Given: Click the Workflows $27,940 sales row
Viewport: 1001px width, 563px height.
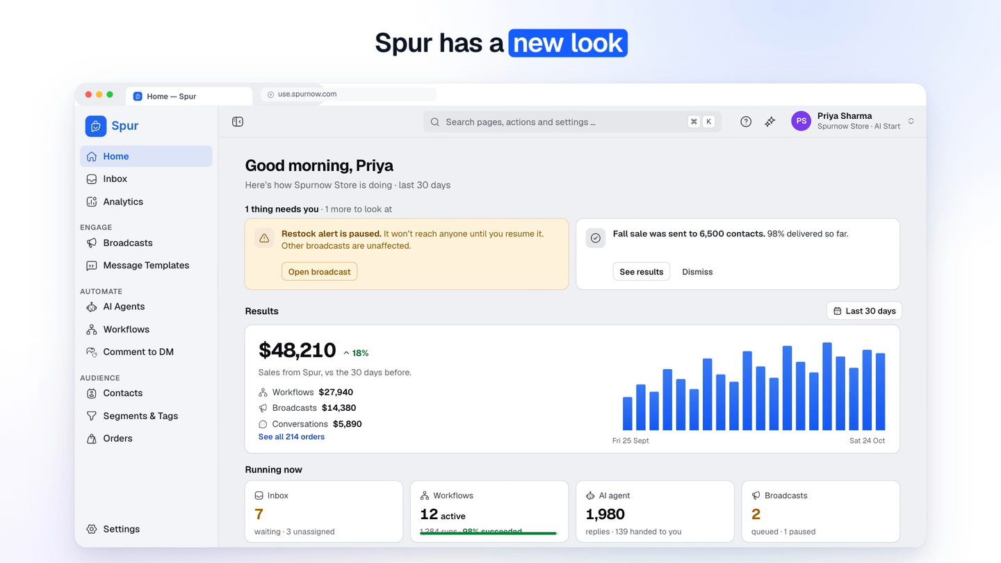Looking at the screenshot, I should 306,393.
